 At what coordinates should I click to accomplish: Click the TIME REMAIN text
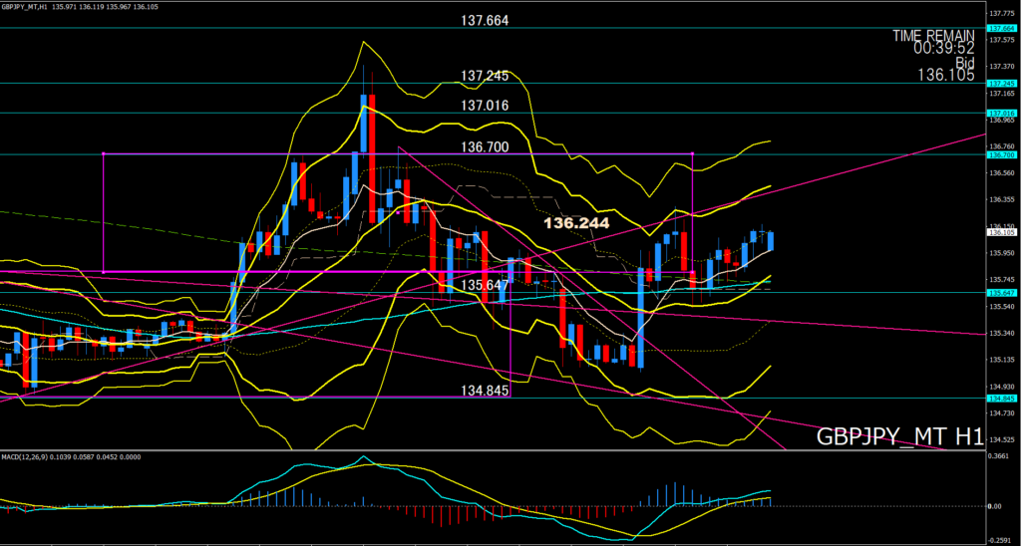tap(933, 35)
